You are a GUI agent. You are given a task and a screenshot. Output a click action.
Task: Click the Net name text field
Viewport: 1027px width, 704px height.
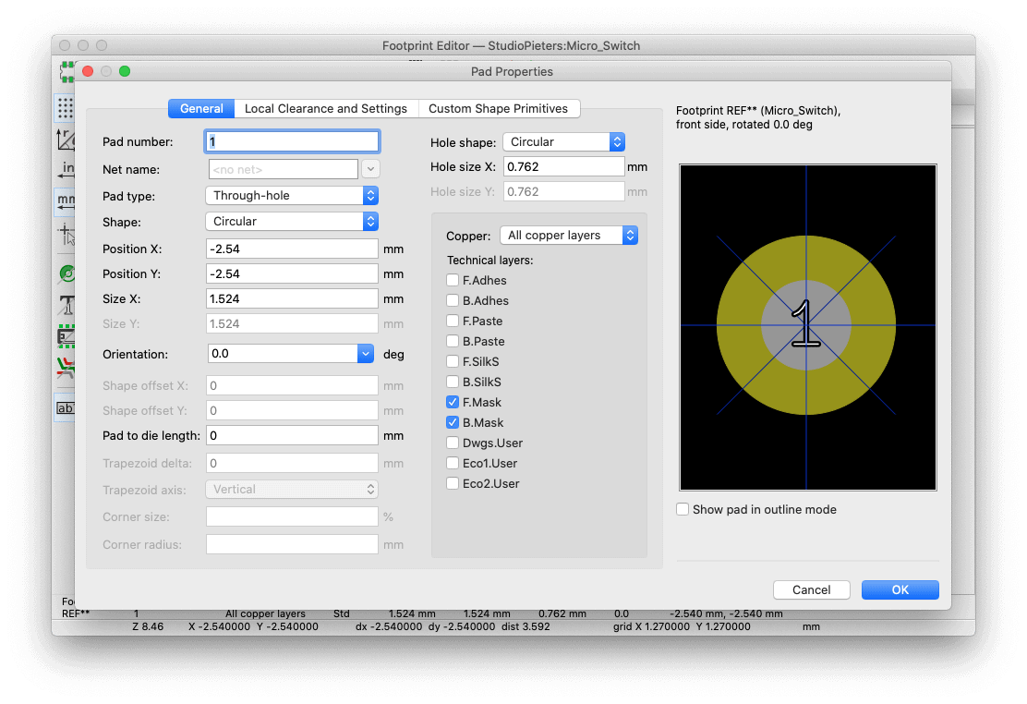click(x=283, y=169)
